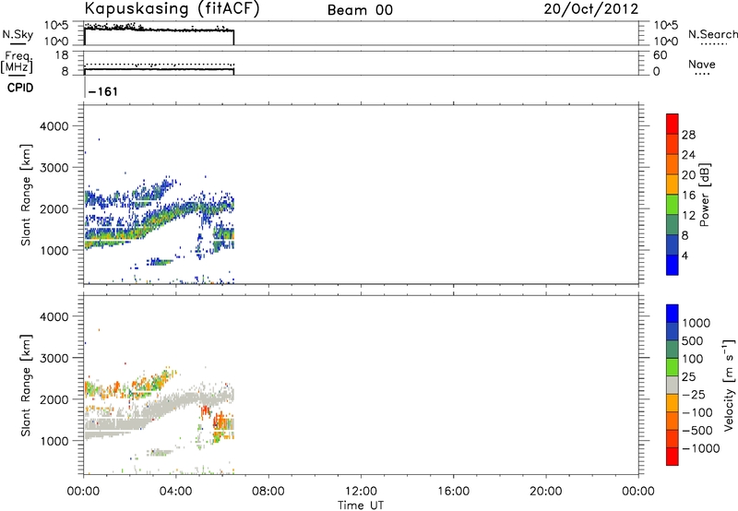
Task: Select the '16:00' time tick label
Action: (453, 492)
